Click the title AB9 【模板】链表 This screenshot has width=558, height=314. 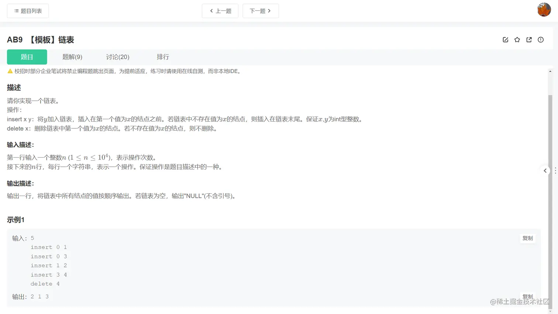41,40
